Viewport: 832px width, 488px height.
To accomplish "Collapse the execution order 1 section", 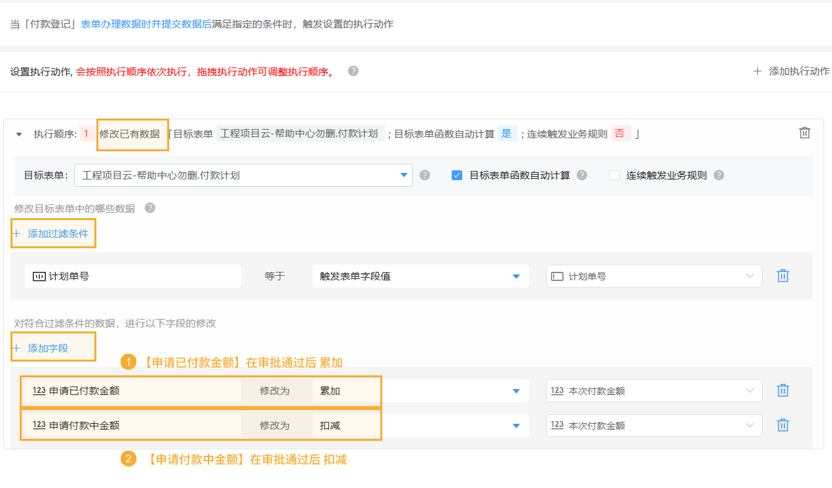I will [x=19, y=134].
